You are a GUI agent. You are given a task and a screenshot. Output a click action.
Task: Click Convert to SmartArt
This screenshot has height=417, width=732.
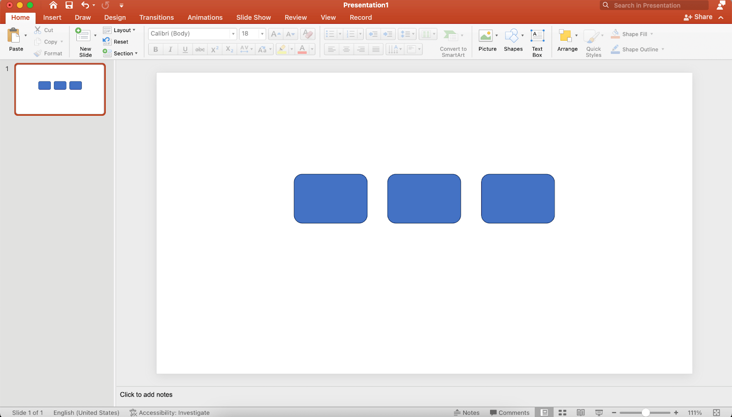(452, 41)
